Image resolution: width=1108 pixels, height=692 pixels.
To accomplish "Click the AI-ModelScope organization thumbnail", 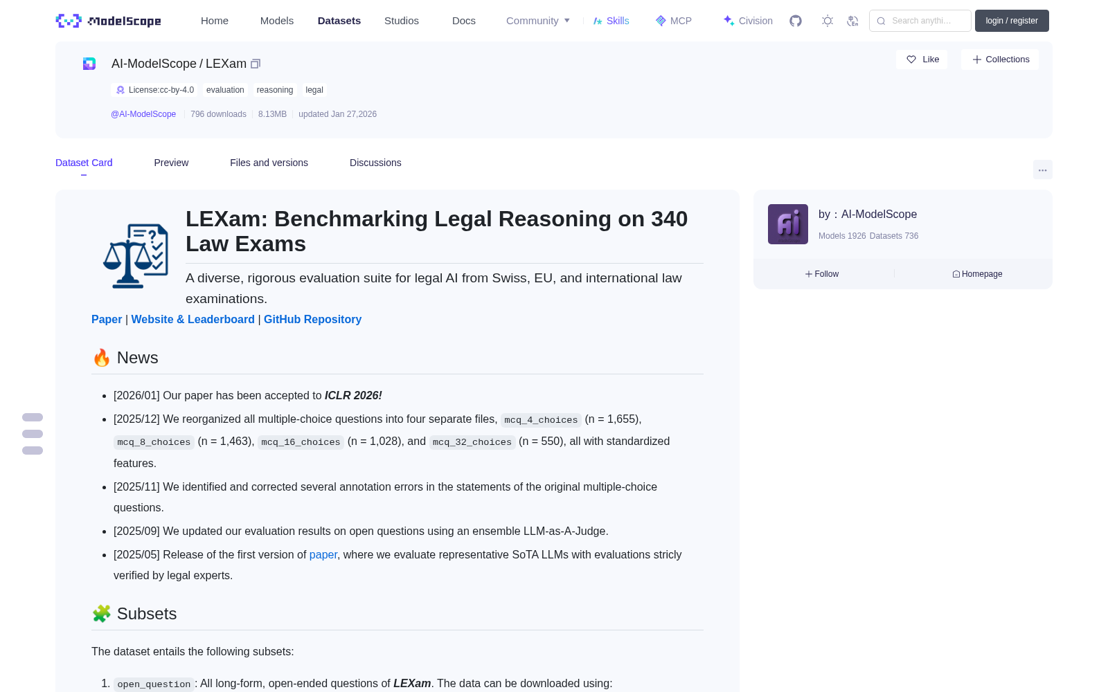I will coord(788,224).
